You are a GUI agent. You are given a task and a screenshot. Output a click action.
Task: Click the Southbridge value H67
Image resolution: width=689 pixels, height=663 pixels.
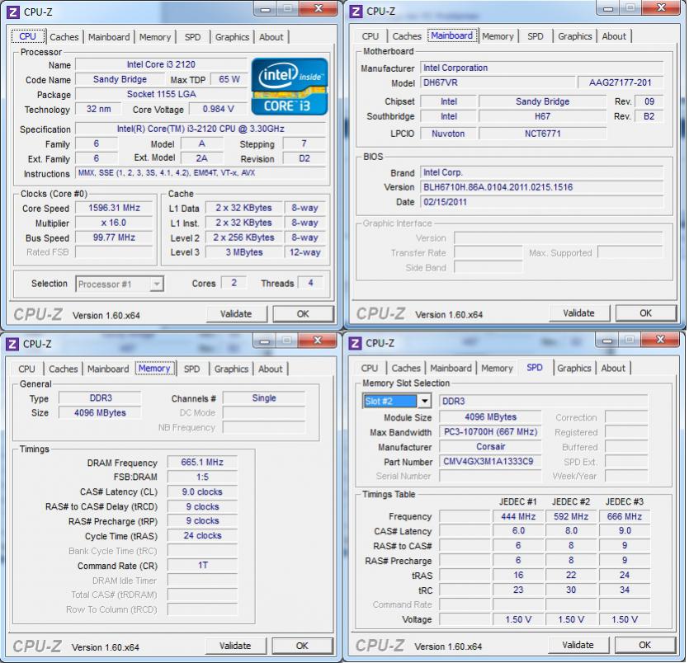(x=543, y=116)
